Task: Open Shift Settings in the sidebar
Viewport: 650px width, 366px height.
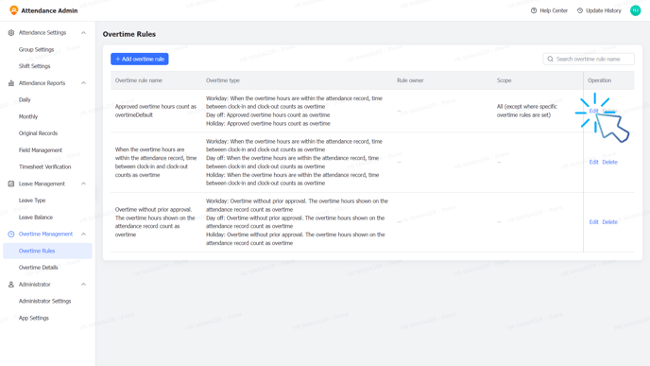Action: [x=34, y=66]
